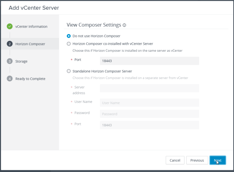
Task: Select Do not use Horizon Composer option
Action: coord(69,36)
